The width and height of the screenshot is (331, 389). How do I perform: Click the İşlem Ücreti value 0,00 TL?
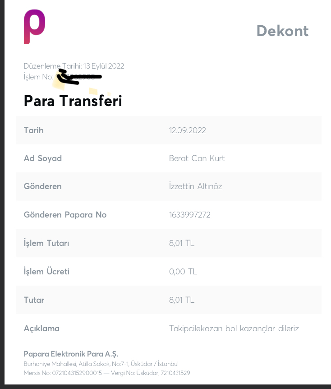183,271
